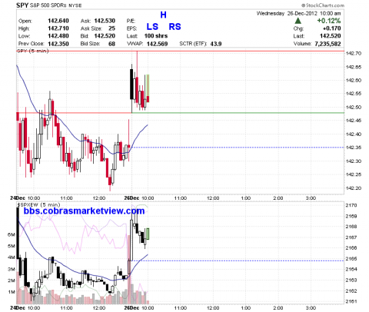Click the EPS label
369x312 pixels.
131,28
